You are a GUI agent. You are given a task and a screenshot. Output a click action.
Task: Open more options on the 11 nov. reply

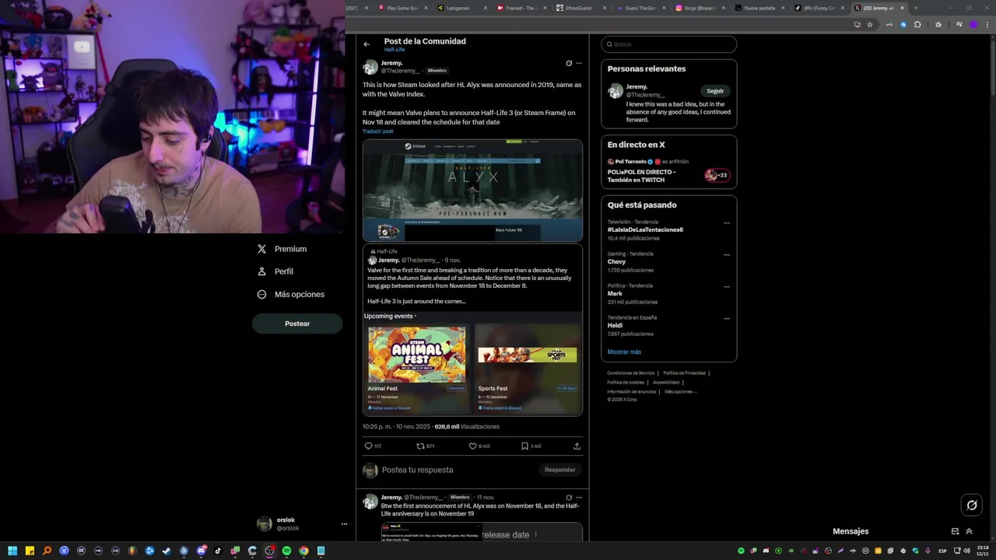pos(578,497)
